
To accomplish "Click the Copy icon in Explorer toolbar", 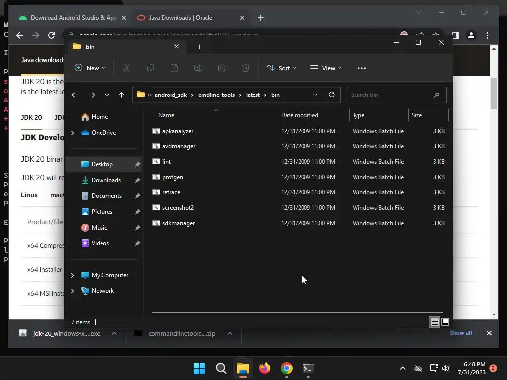I will (x=151, y=68).
